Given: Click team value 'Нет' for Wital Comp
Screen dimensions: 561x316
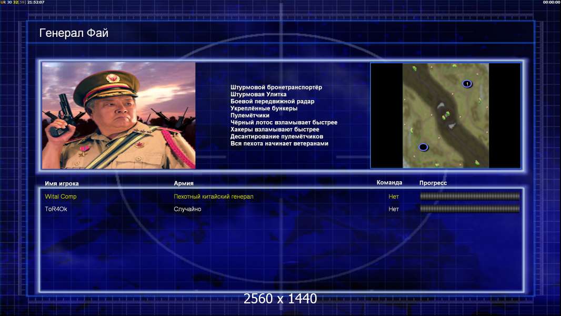Looking at the screenshot, I should [x=394, y=196].
